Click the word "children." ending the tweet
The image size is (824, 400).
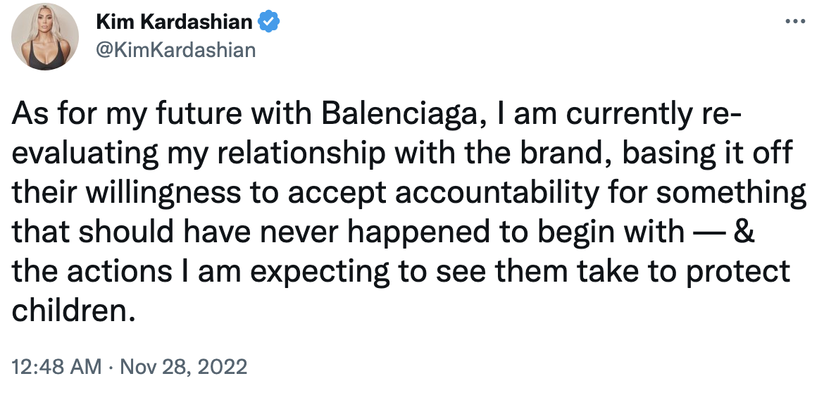point(70,310)
